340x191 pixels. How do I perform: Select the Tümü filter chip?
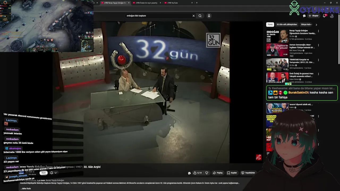click(x=270, y=24)
